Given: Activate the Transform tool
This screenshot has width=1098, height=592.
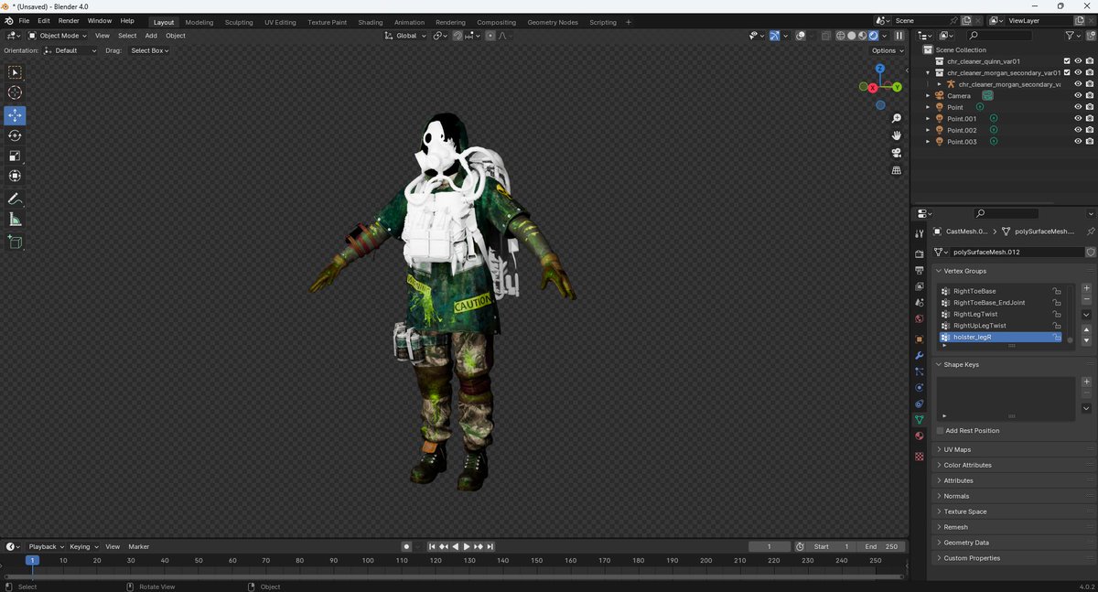Looking at the screenshot, I should (15, 176).
